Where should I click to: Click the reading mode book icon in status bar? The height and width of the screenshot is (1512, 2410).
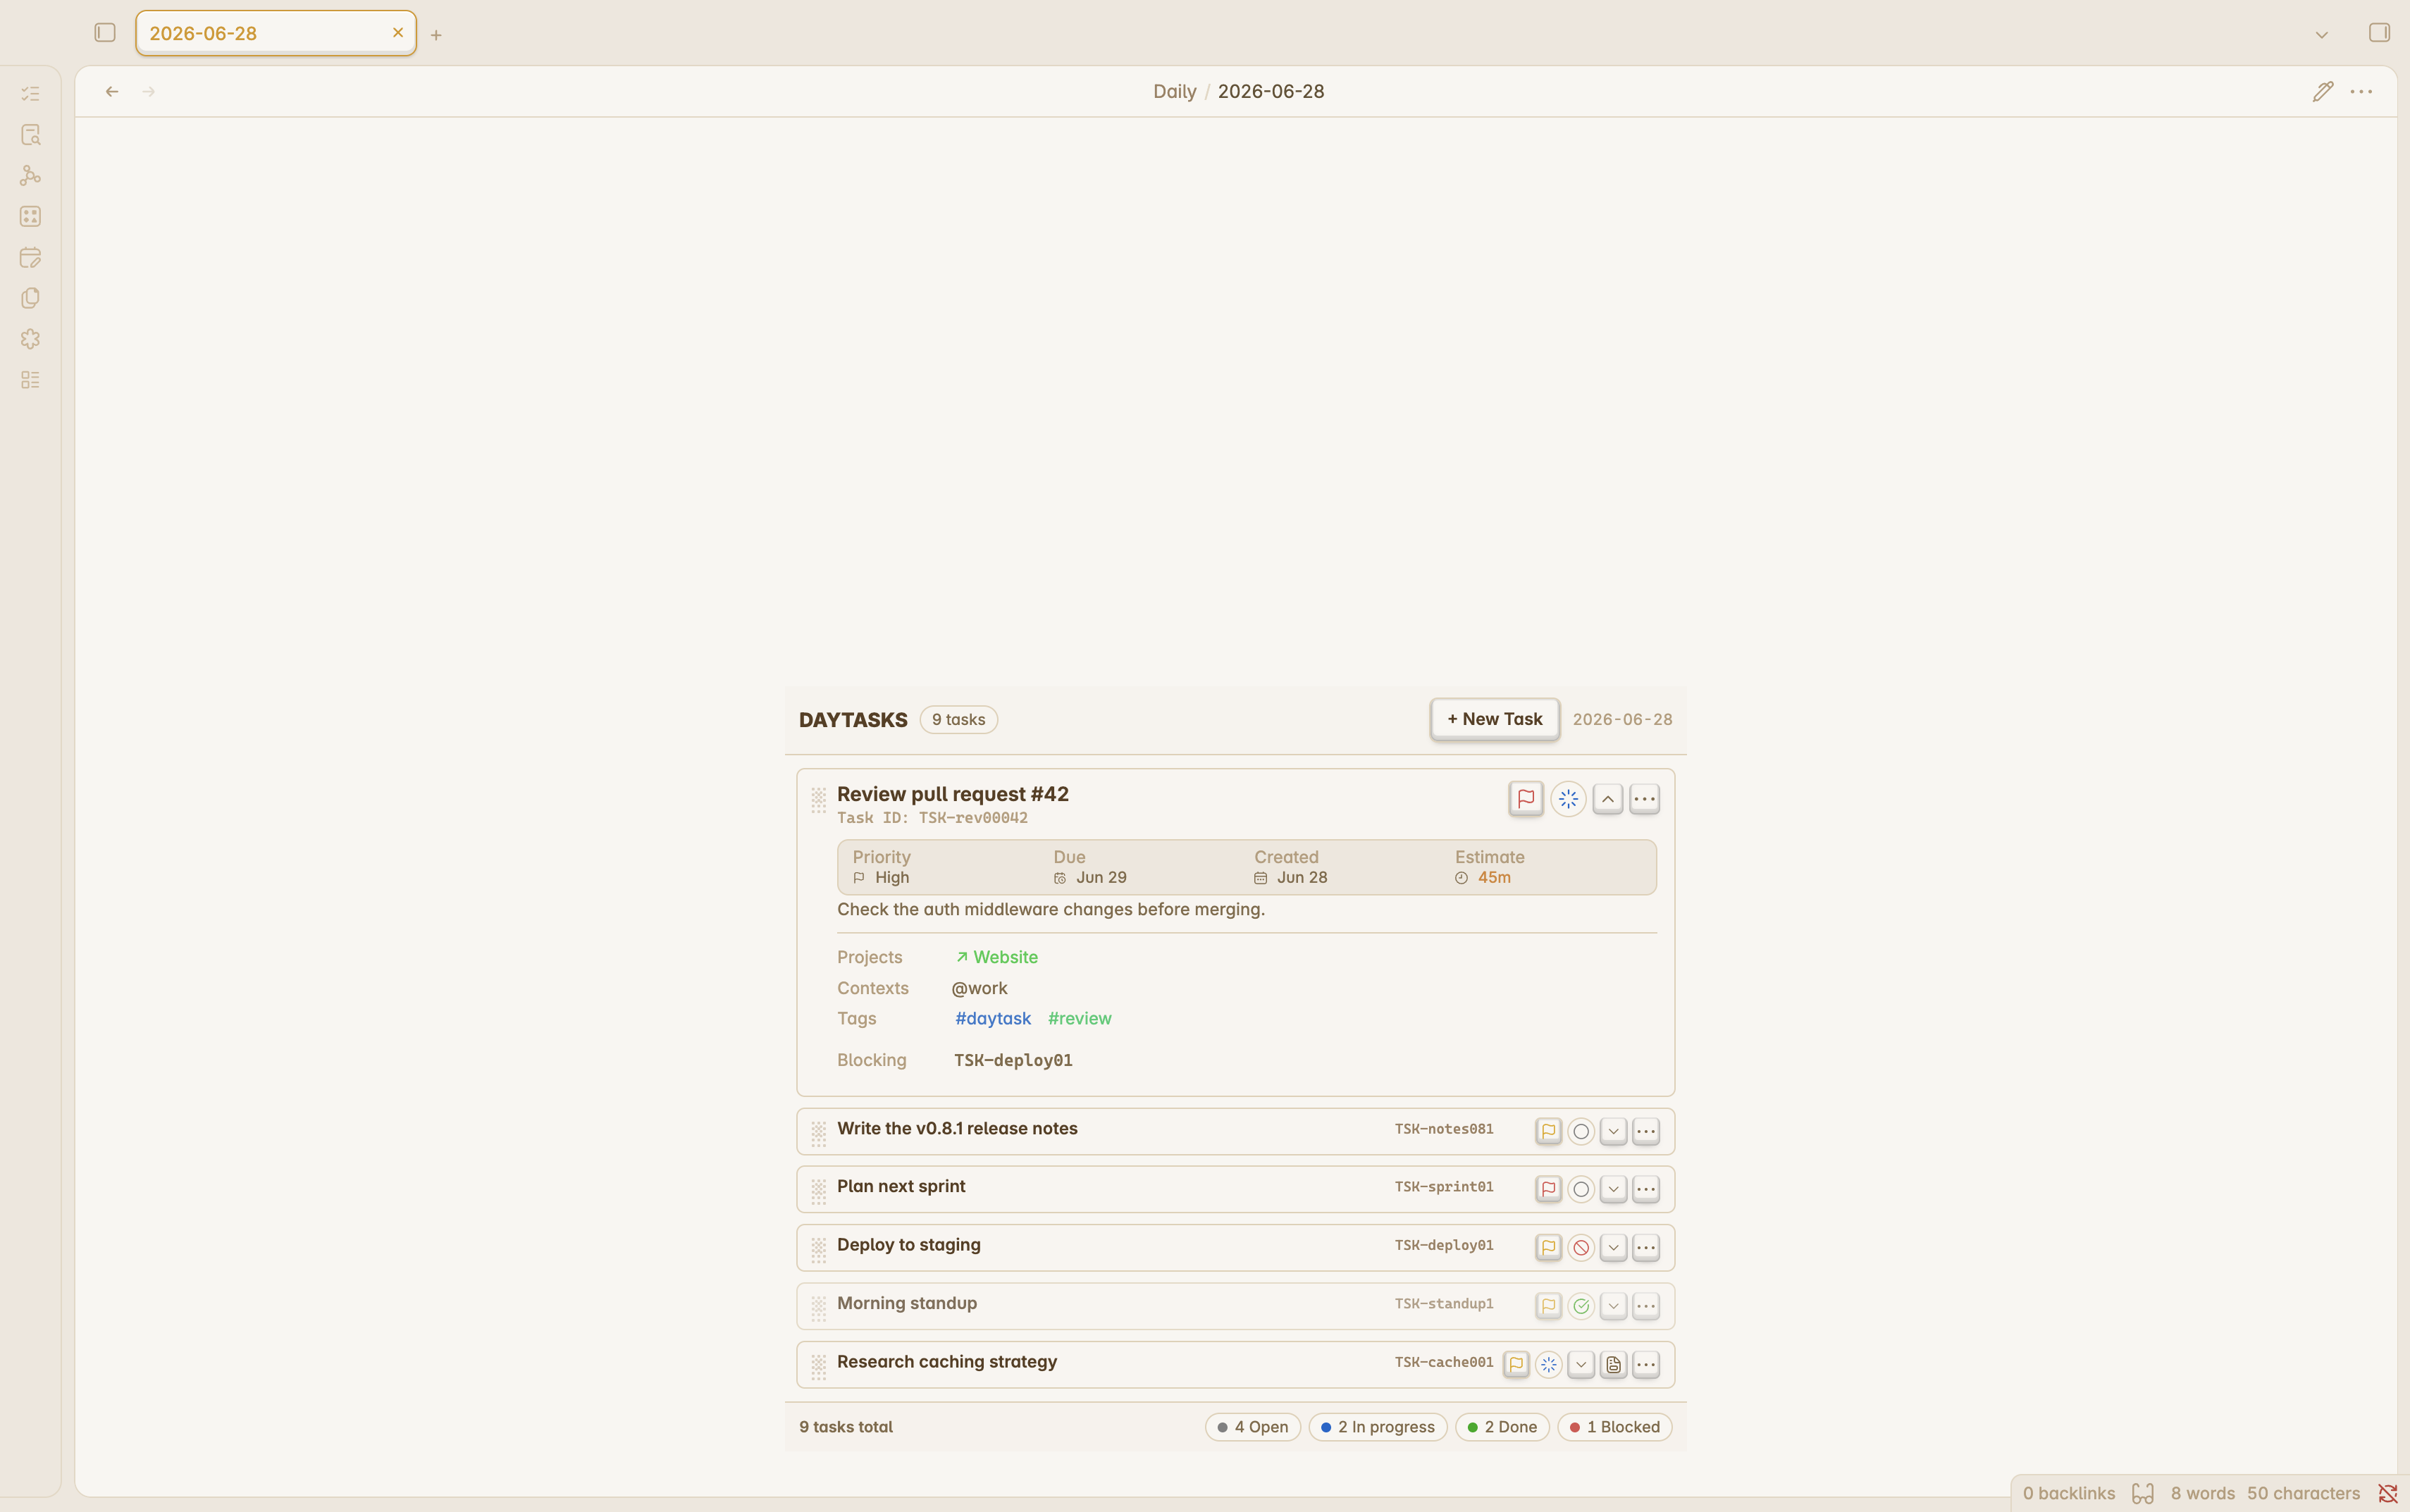[2142, 1493]
